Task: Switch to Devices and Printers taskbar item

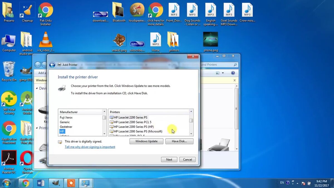Action: [x=85, y=183]
